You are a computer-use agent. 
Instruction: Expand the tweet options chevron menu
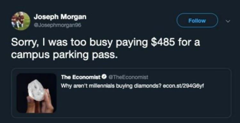[x=228, y=21]
